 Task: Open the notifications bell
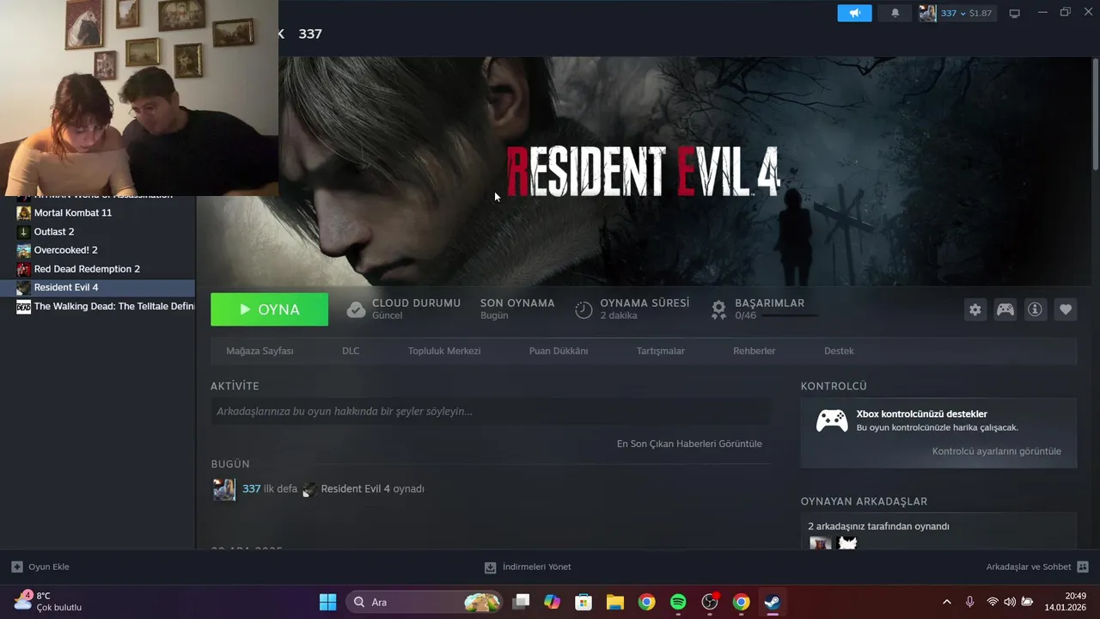coord(895,13)
